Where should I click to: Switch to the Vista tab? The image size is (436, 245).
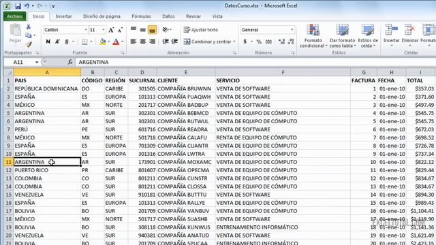click(217, 16)
